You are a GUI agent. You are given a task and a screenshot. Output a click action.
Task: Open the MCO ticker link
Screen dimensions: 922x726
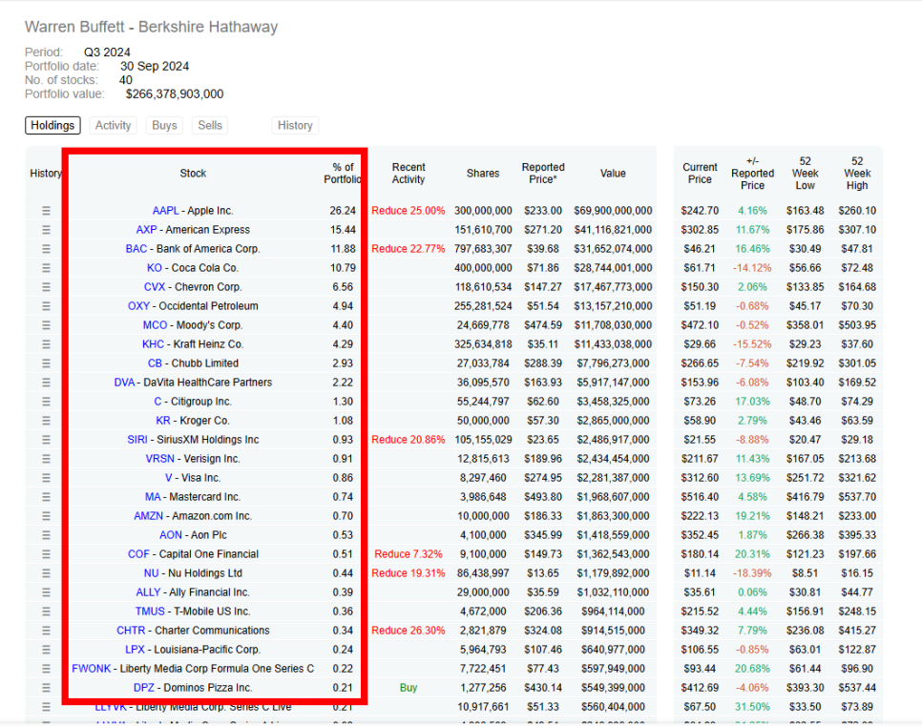[x=156, y=325]
